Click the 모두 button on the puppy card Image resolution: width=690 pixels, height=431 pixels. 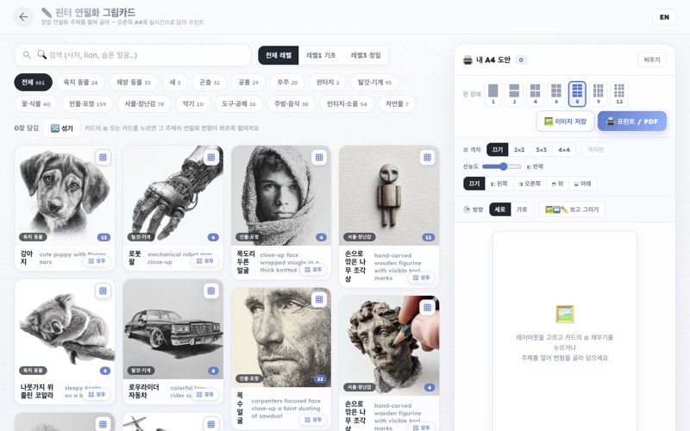(97, 261)
